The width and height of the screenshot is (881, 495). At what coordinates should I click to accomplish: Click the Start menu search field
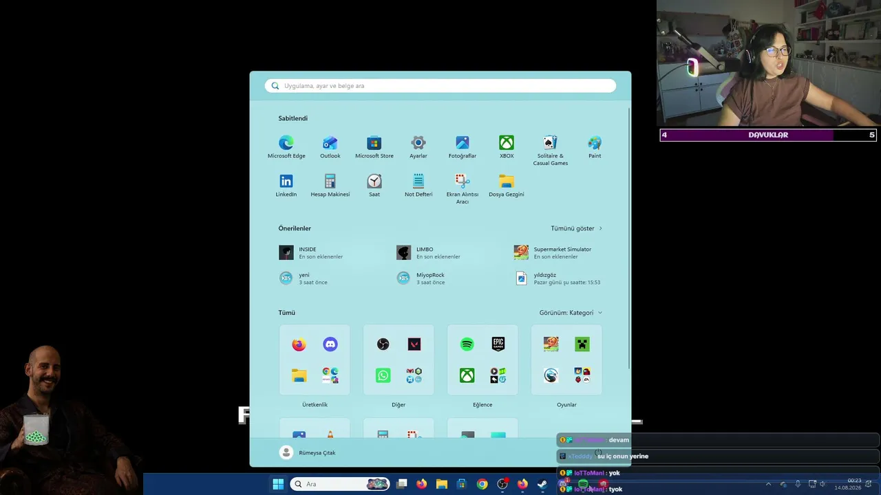click(440, 86)
